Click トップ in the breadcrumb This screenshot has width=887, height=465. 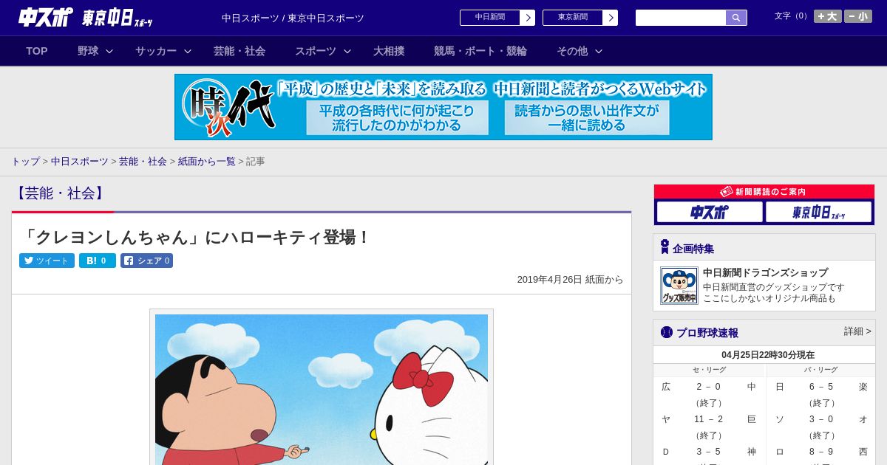coord(25,162)
